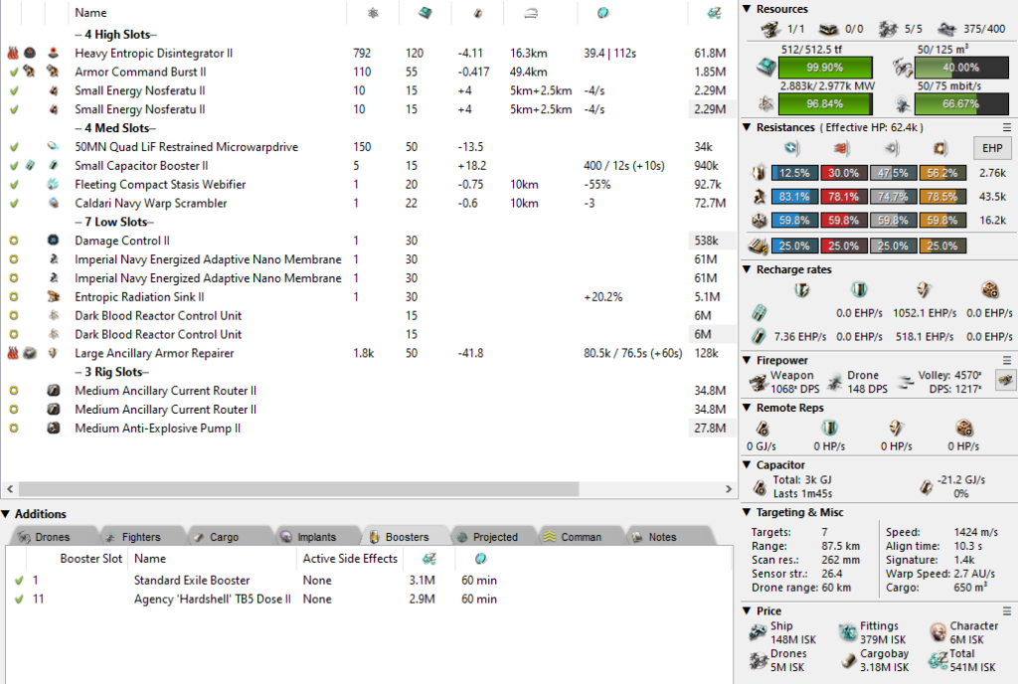Click the Heavy Entropic Disintegrator II module icon

coord(53,53)
